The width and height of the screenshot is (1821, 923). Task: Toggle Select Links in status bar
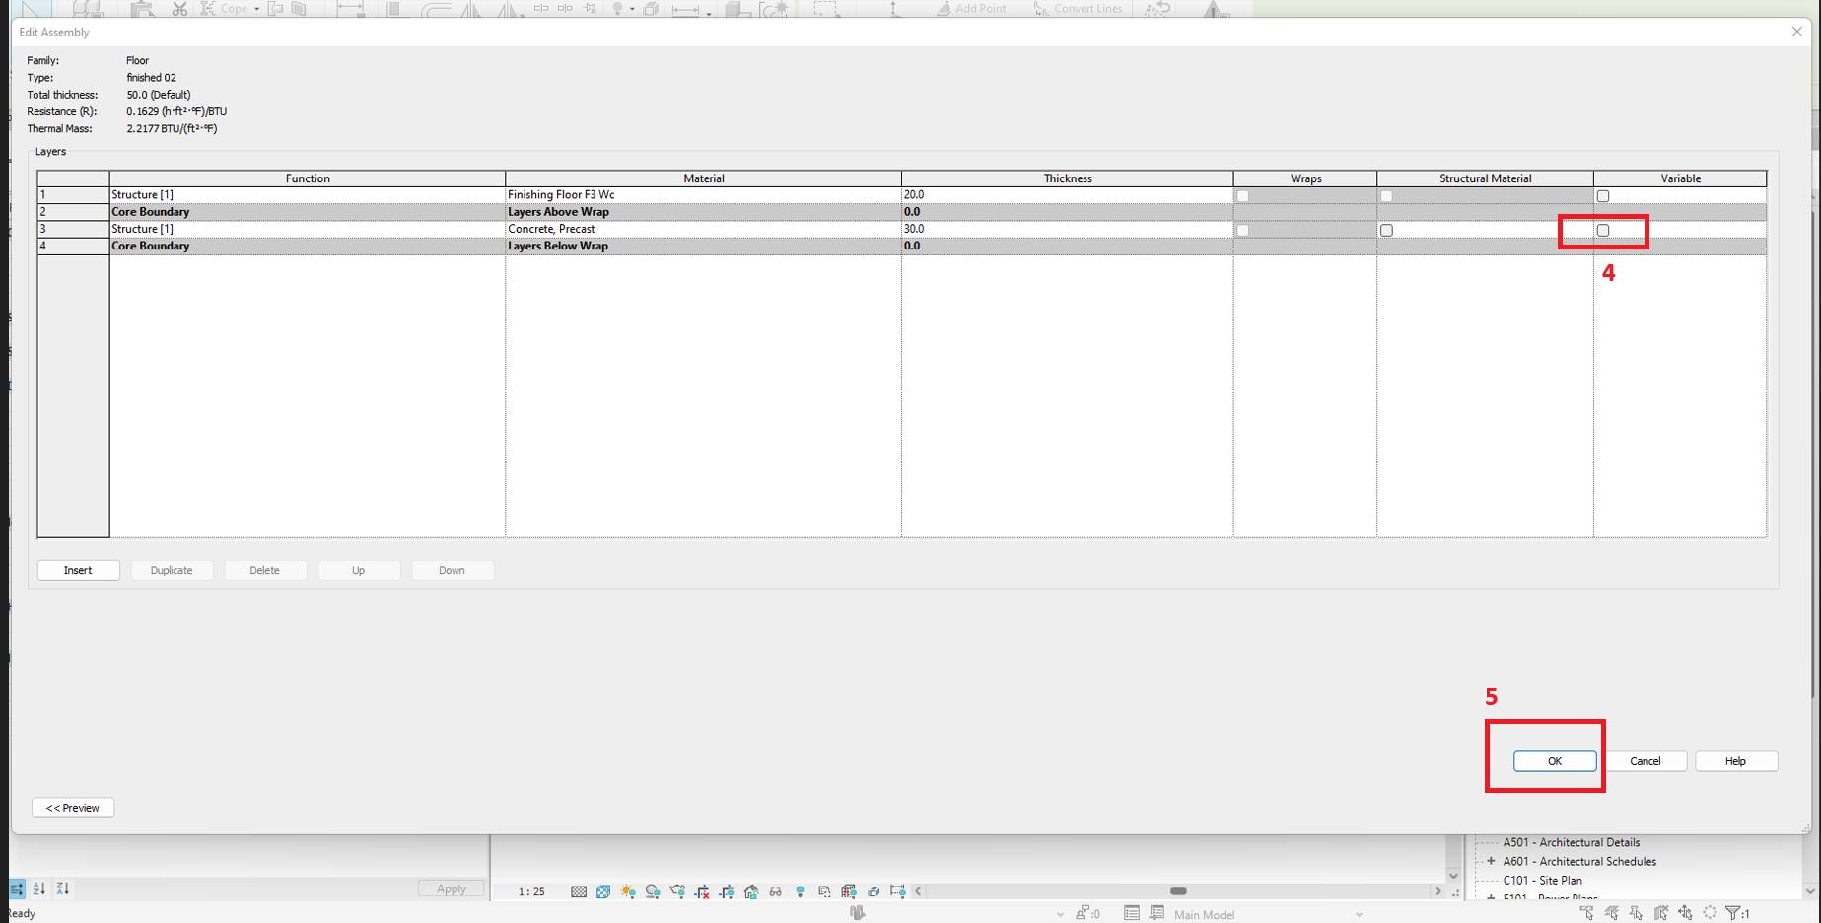1587,914
